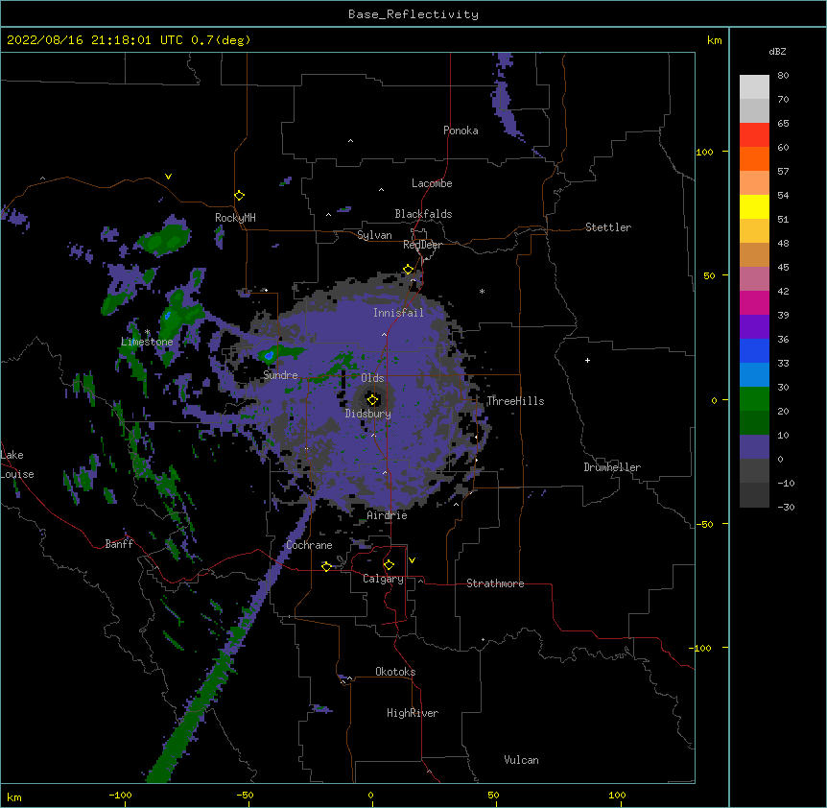Click the Sylvan label
The height and width of the screenshot is (808, 827).
(374, 235)
